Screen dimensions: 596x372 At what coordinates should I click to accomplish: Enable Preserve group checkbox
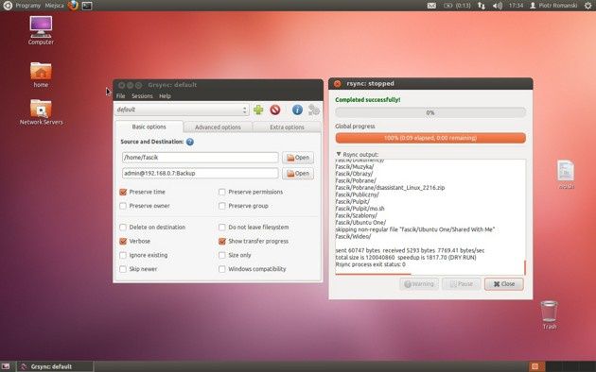[222, 206]
